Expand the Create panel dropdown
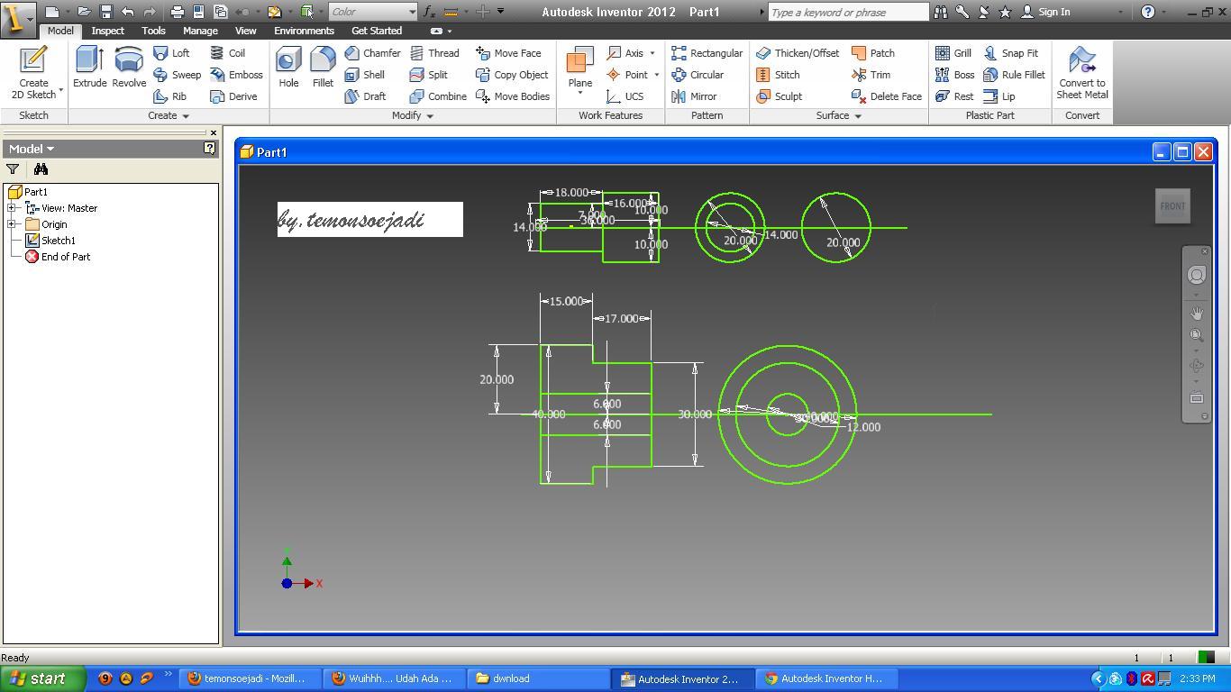 click(x=186, y=116)
